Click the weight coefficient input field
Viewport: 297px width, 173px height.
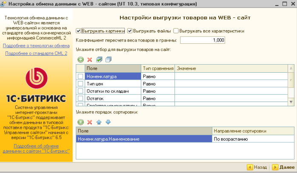[203, 40]
